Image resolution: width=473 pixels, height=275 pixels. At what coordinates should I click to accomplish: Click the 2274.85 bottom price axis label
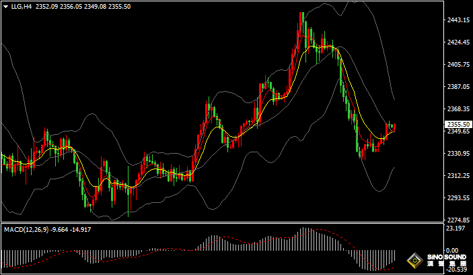click(458, 220)
